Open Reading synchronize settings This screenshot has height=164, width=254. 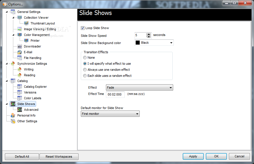29,75
